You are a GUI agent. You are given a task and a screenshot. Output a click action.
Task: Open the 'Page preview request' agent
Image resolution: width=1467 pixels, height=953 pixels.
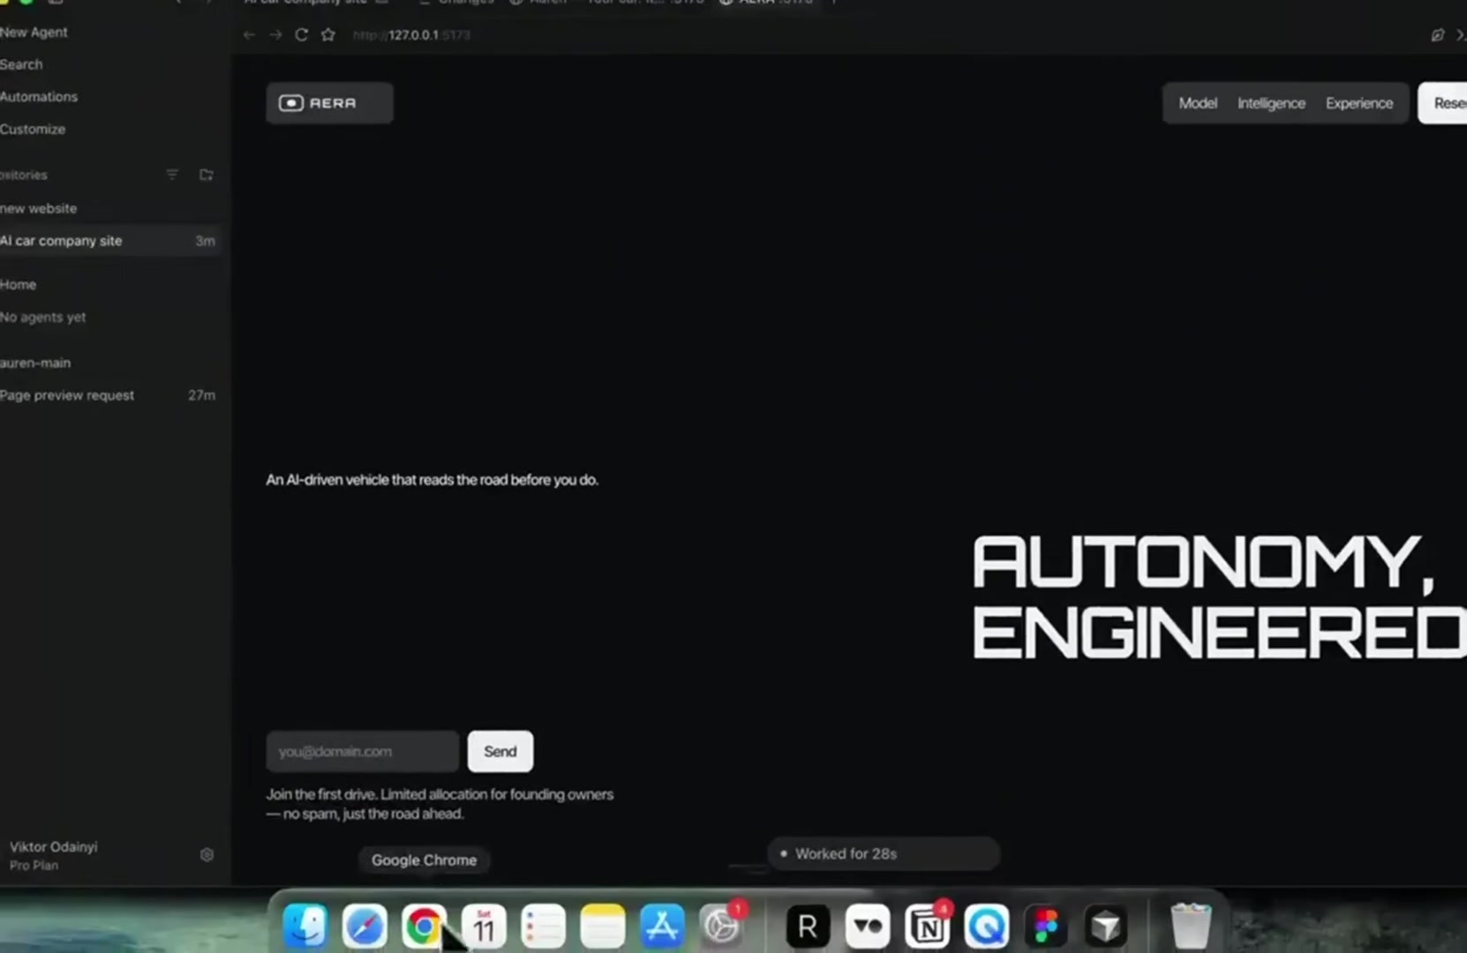109,395
